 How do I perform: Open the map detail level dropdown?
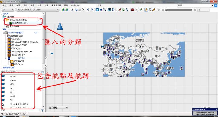pos(8,10)
